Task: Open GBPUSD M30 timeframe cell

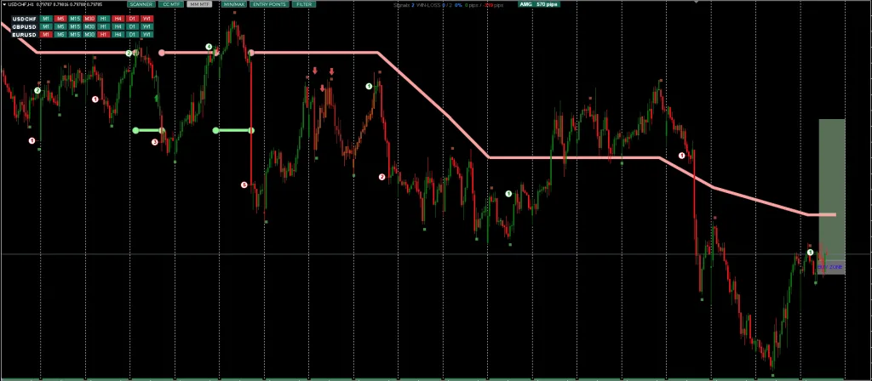Action: pyautogui.click(x=89, y=26)
